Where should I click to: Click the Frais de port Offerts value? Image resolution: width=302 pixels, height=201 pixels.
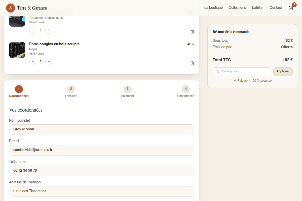[x=287, y=47]
